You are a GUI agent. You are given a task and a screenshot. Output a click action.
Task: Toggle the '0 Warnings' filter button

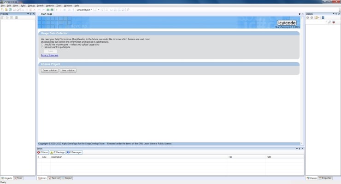(58, 152)
